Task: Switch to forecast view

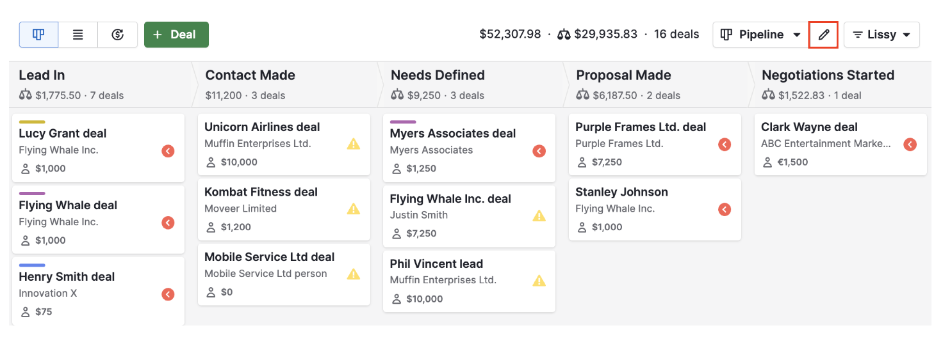Action: (x=118, y=35)
